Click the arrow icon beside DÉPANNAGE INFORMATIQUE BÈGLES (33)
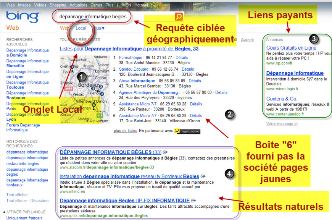 (x=165, y=152)
